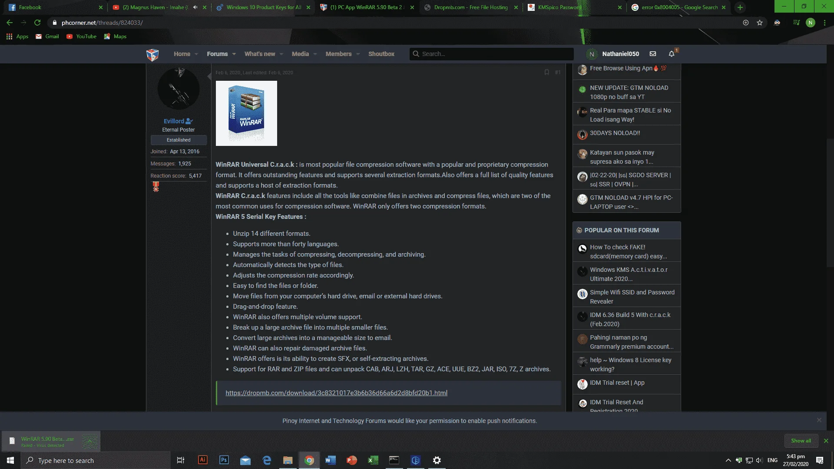The image size is (834, 469).
Task: Reload the page
Action: (x=37, y=23)
